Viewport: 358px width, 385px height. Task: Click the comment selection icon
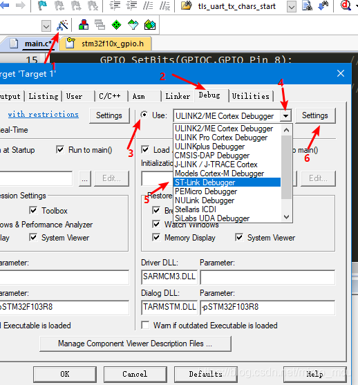pos(148,6)
